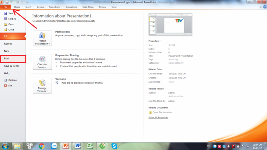Viewport: 267px width, 150px height.
Task: Open a file via the Open folder icon
Action: (x=6, y=24)
